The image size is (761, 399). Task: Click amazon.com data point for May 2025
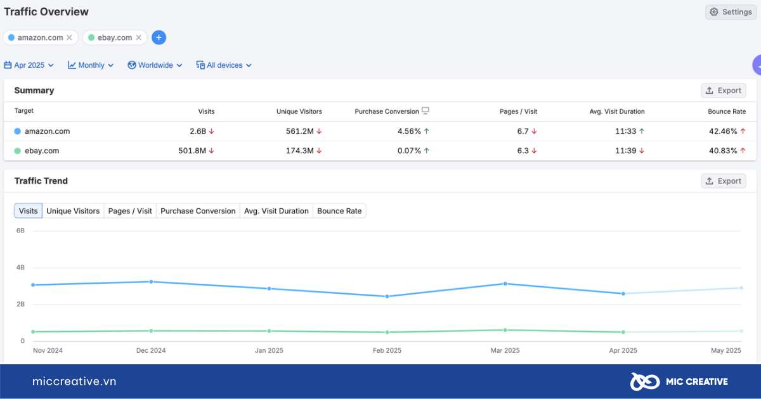coord(741,288)
